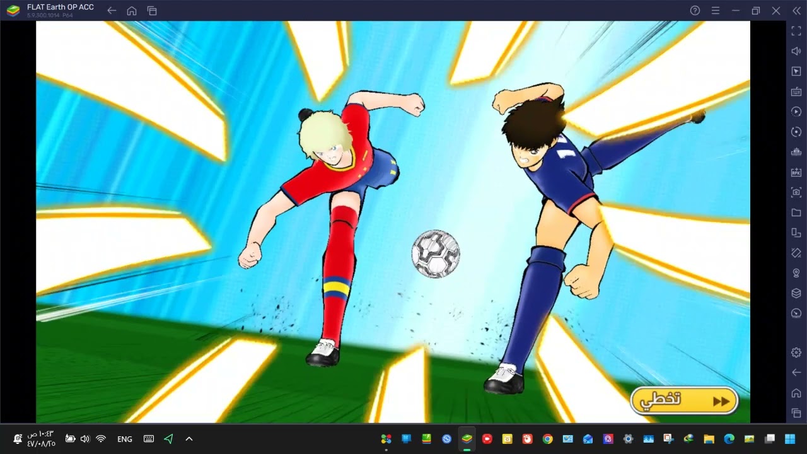
Task: Click the home icon in the sidebar
Action: pos(796,393)
